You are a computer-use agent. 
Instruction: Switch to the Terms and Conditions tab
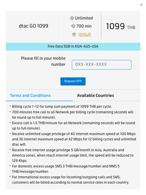pos(30,95)
